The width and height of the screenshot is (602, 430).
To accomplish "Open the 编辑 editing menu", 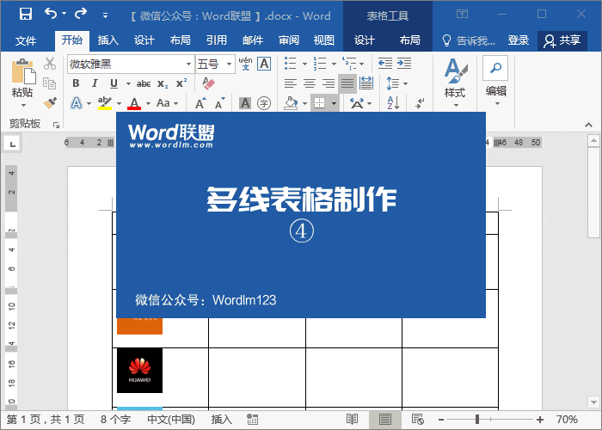I will point(495,82).
